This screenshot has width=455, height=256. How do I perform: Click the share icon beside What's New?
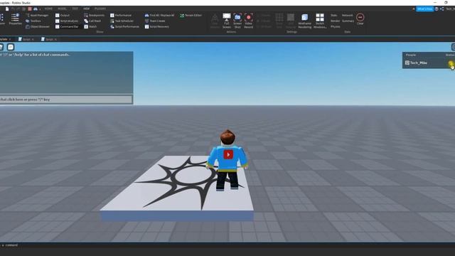(x=441, y=9)
